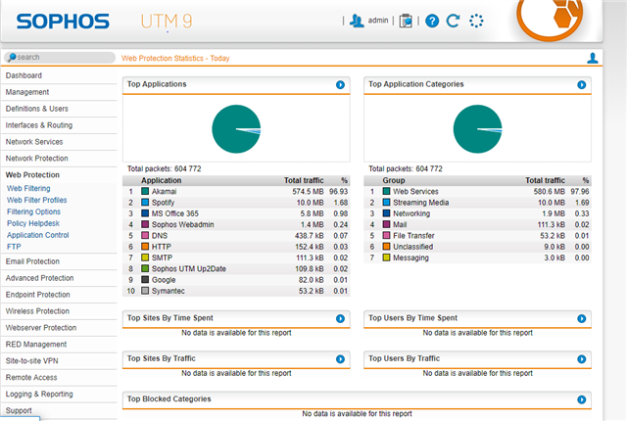Click the blue user icon beside page title
This screenshot has width=627, height=421.
[592, 58]
